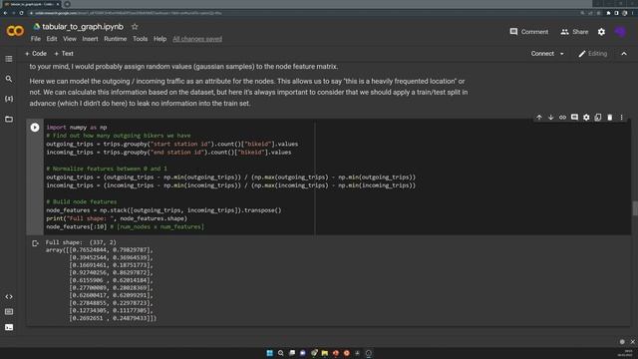This screenshot has width=638, height=359.
Task: Open the Files folder panel
Action: coord(9,119)
